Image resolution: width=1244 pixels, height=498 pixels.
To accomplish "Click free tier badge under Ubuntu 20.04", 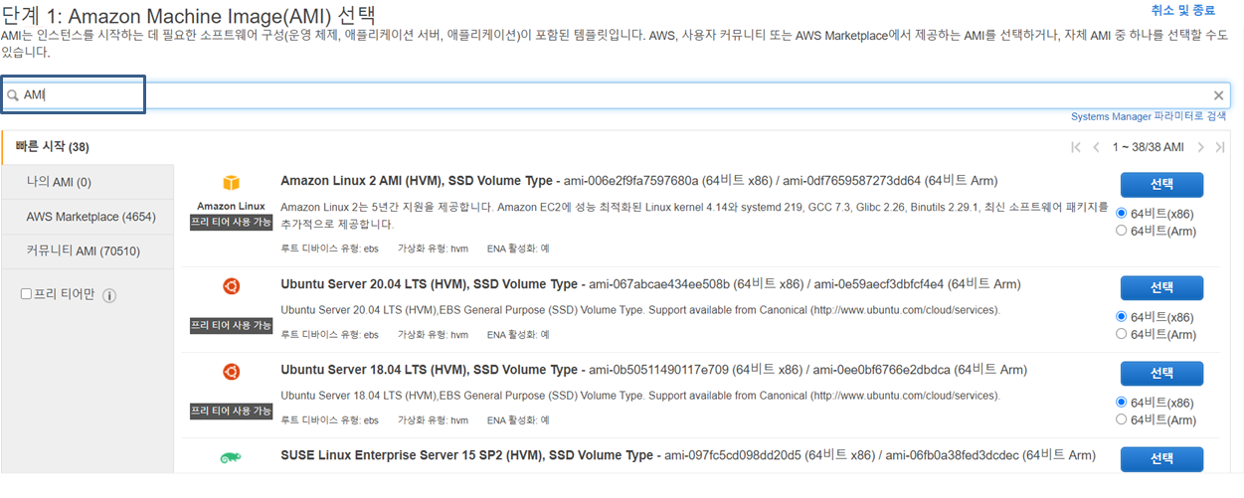I will [x=231, y=326].
